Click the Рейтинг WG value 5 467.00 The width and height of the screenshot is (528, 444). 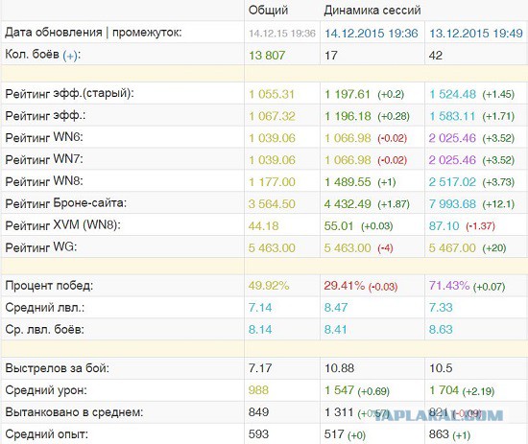click(x=452, y=248)
